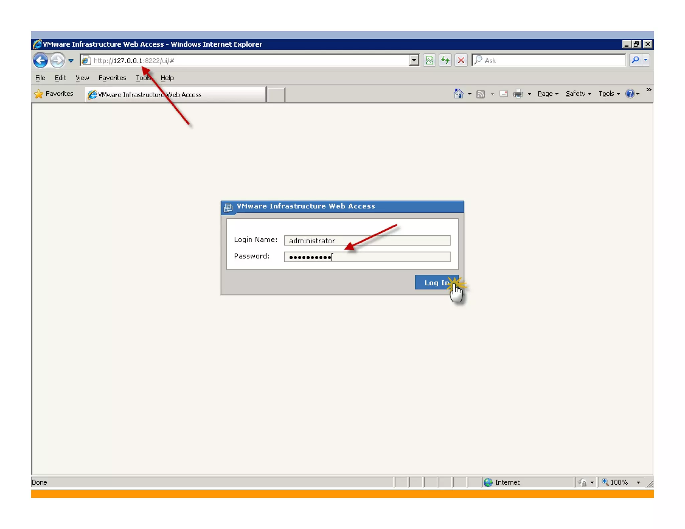The height and width of the screenshot is (529, 685).
Task: Click the search magnifier button
Action: (635, 60)
